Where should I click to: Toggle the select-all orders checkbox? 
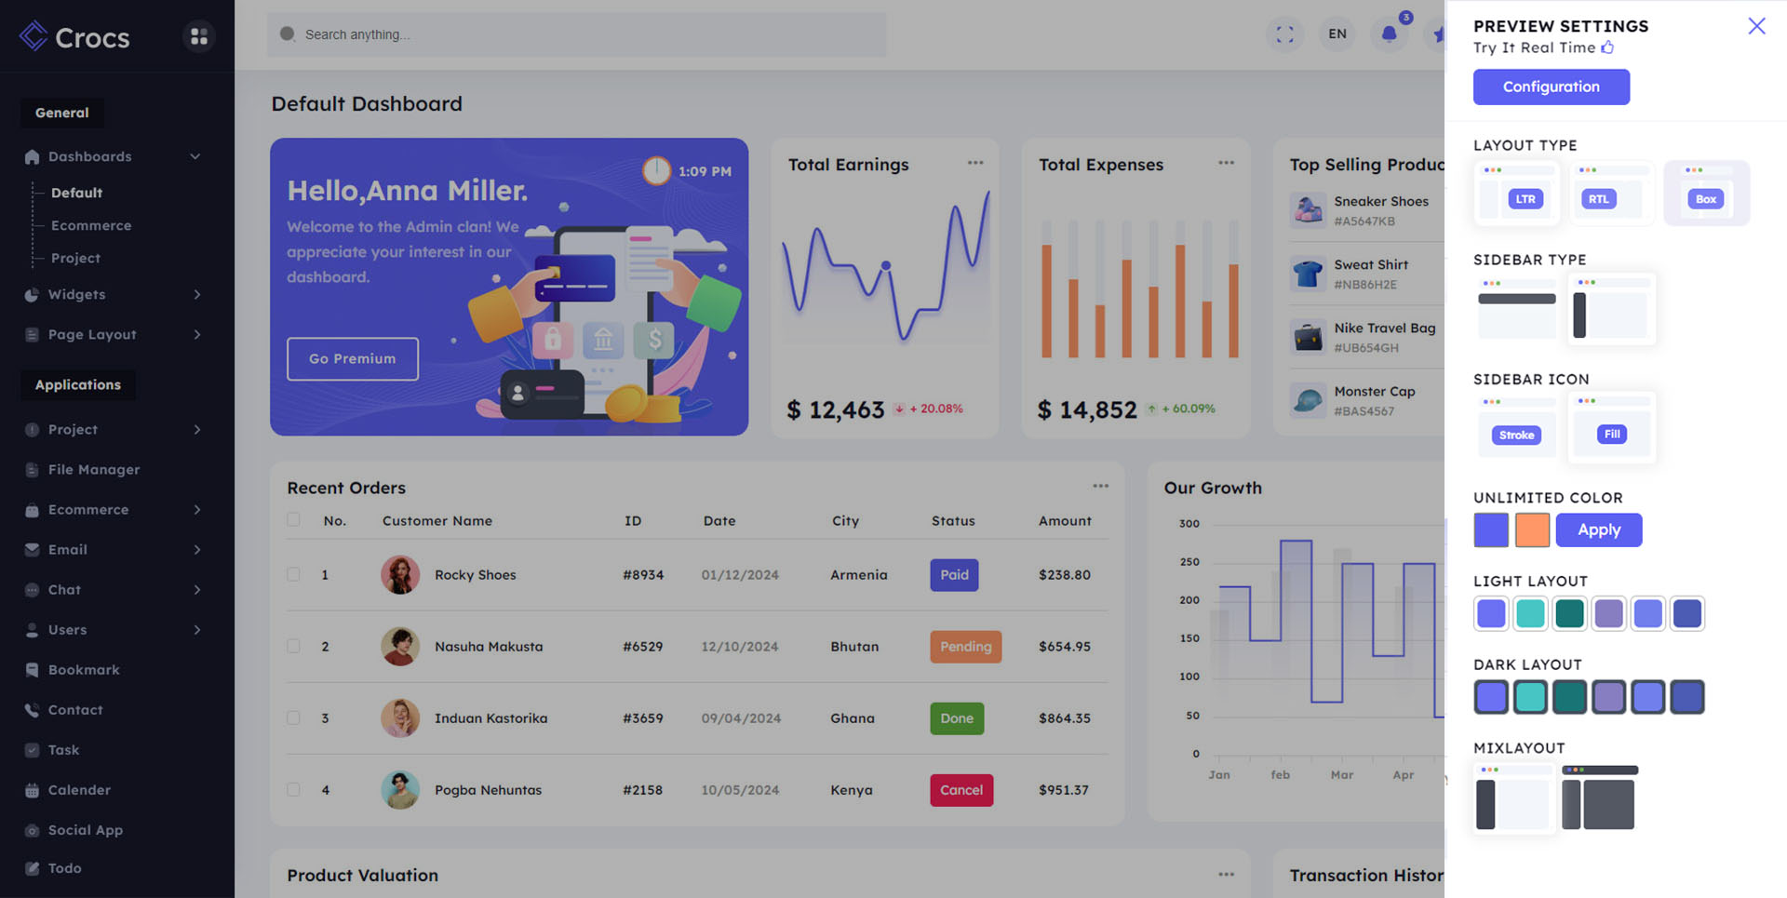[294, 520]
